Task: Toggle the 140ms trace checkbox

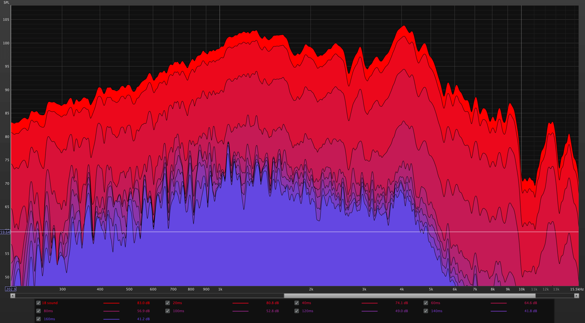Action: tap(426, 311)
